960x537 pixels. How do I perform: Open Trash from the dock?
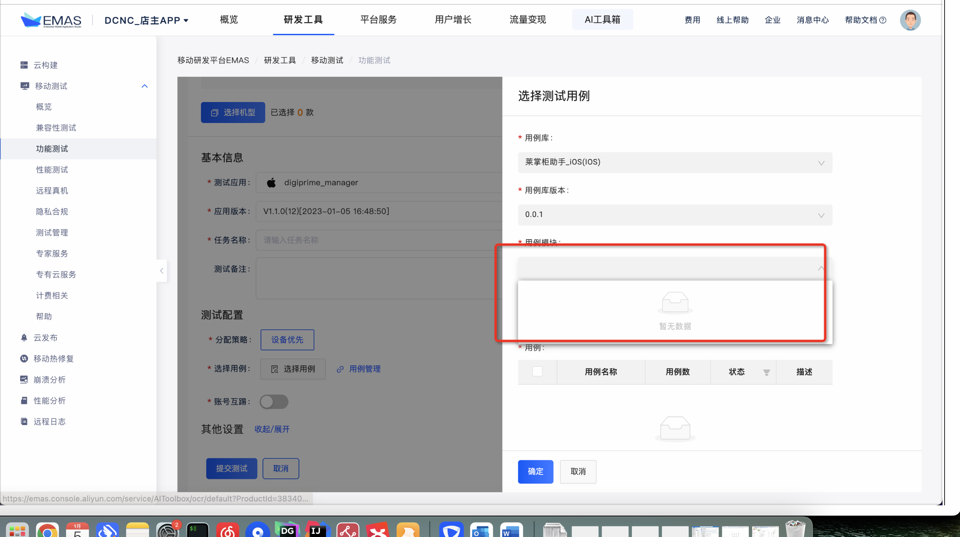795,529
